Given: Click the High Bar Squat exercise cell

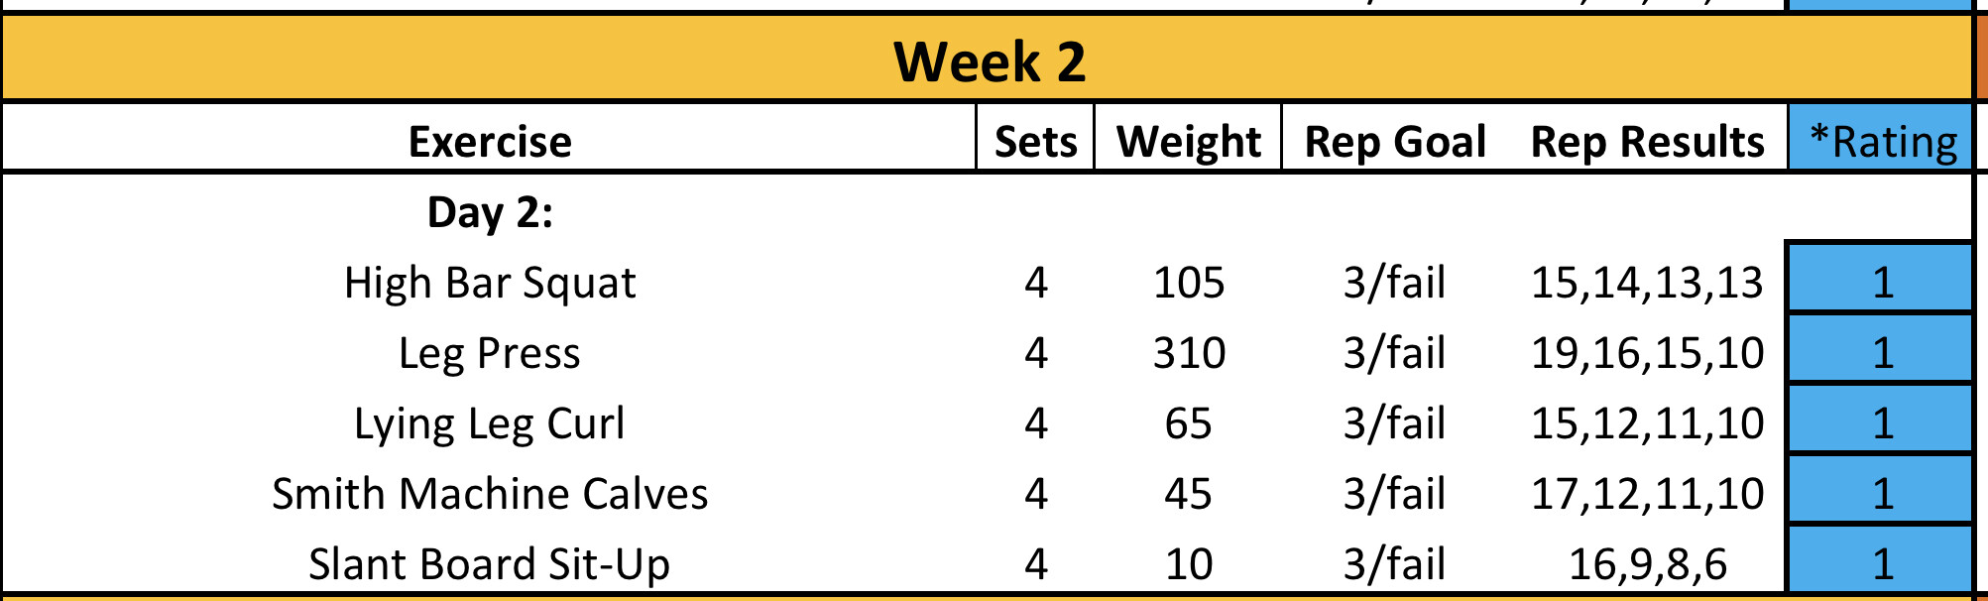Looking at the screenshot, I should point(490,283).
